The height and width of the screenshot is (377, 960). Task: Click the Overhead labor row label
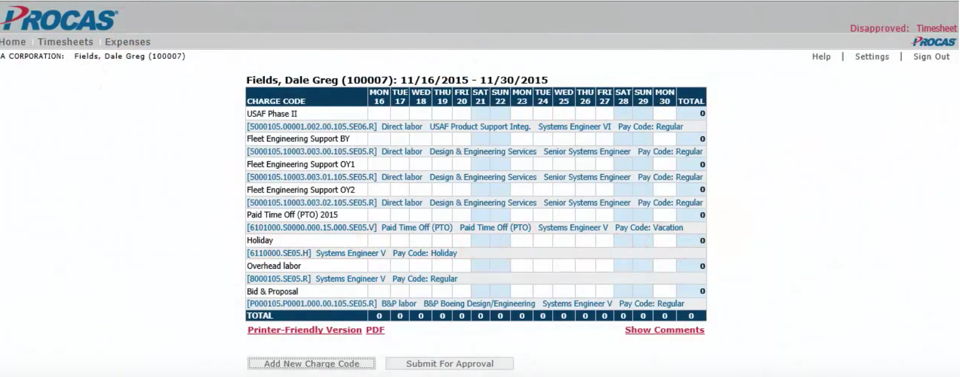click(x=274, y=266)
